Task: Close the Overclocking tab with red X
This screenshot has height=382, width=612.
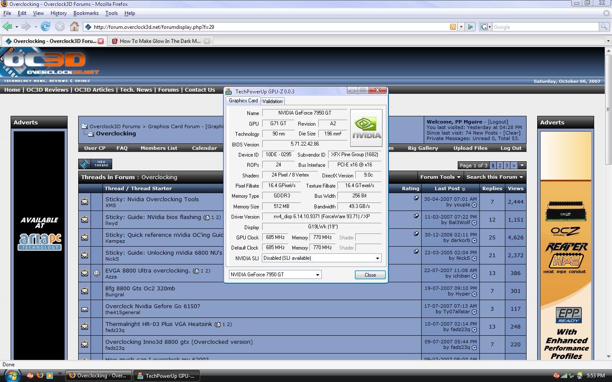Action: point(101,41)
